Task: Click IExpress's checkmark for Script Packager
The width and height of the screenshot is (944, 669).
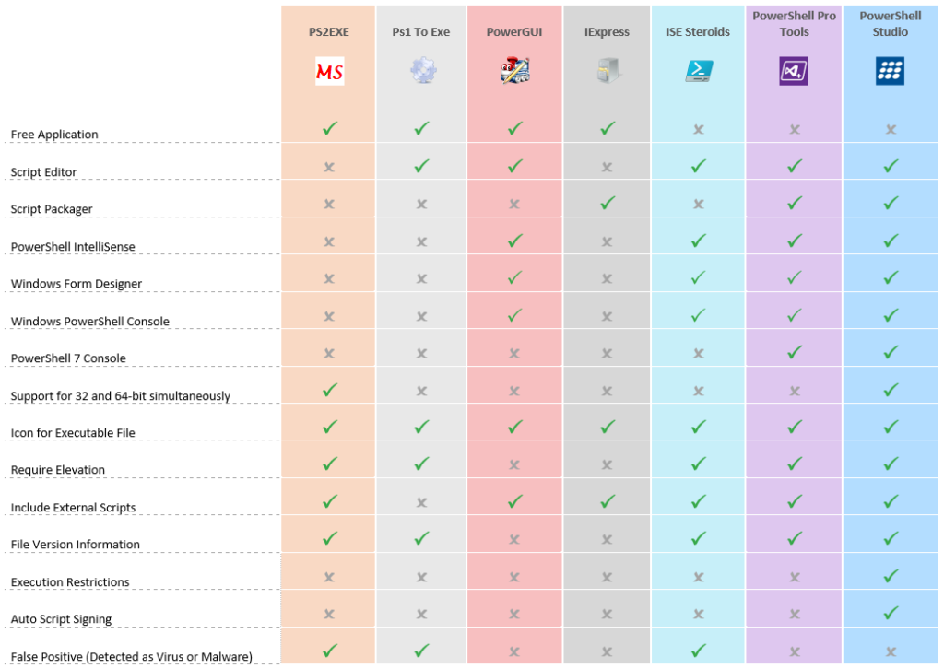Action: [x=607, y=204]
